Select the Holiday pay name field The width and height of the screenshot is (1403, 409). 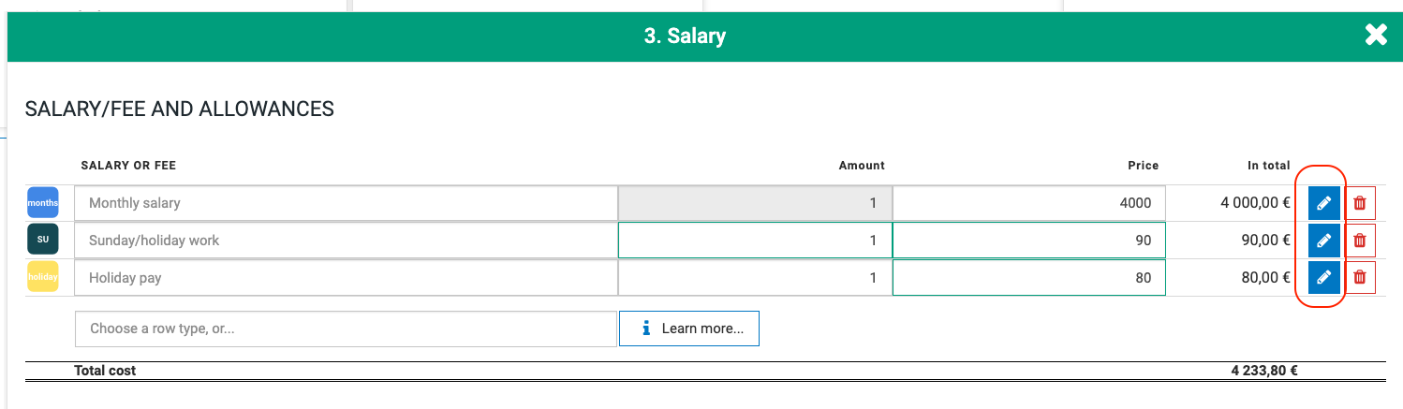click(346, 278)
